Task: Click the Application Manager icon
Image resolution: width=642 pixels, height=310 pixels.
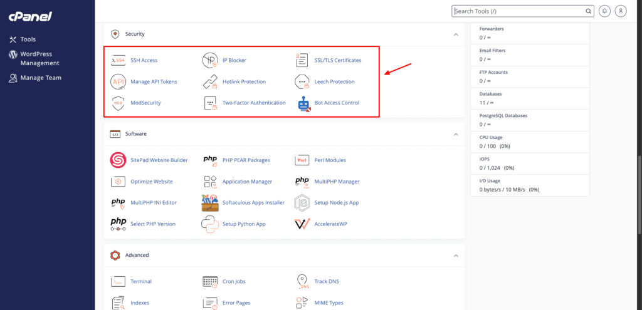Action: tap(210, 181)
